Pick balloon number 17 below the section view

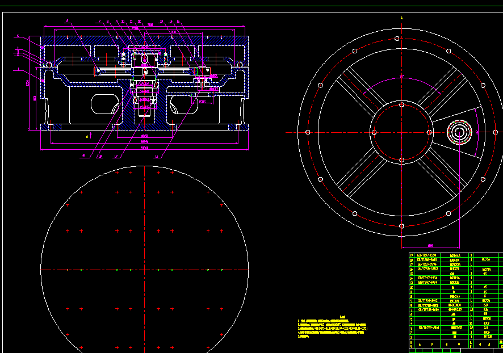click(116, 157)
